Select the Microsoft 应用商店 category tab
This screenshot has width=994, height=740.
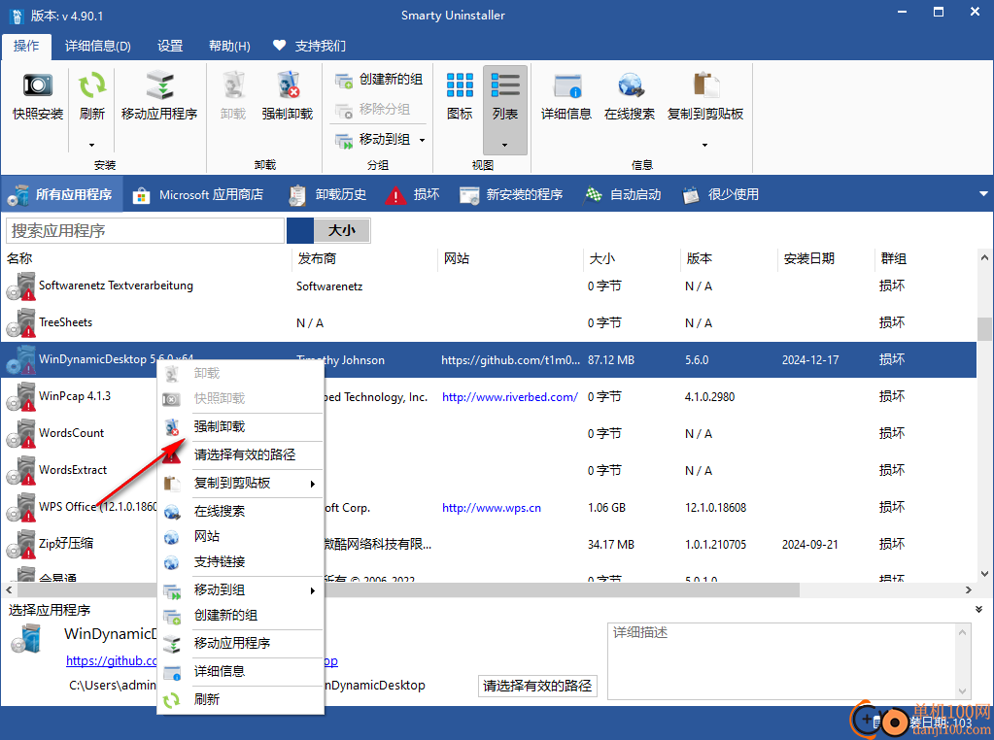(198, 194)
